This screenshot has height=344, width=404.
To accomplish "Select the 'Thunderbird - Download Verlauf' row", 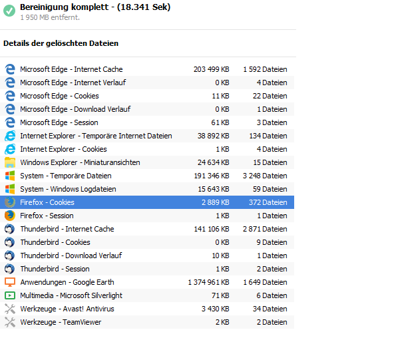I will pyautogui.click(x=147, y=256).
